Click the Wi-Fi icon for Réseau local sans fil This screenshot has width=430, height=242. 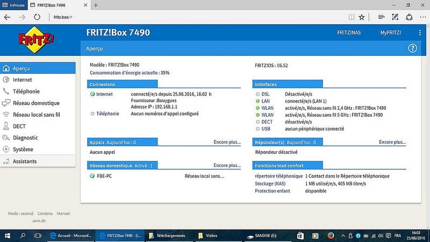click(x=6, y=115)
